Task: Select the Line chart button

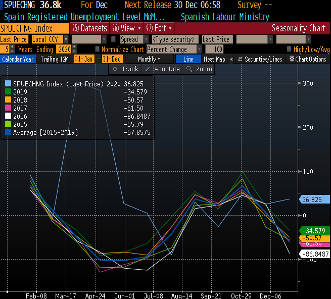Action: click(x=188, y=59)
